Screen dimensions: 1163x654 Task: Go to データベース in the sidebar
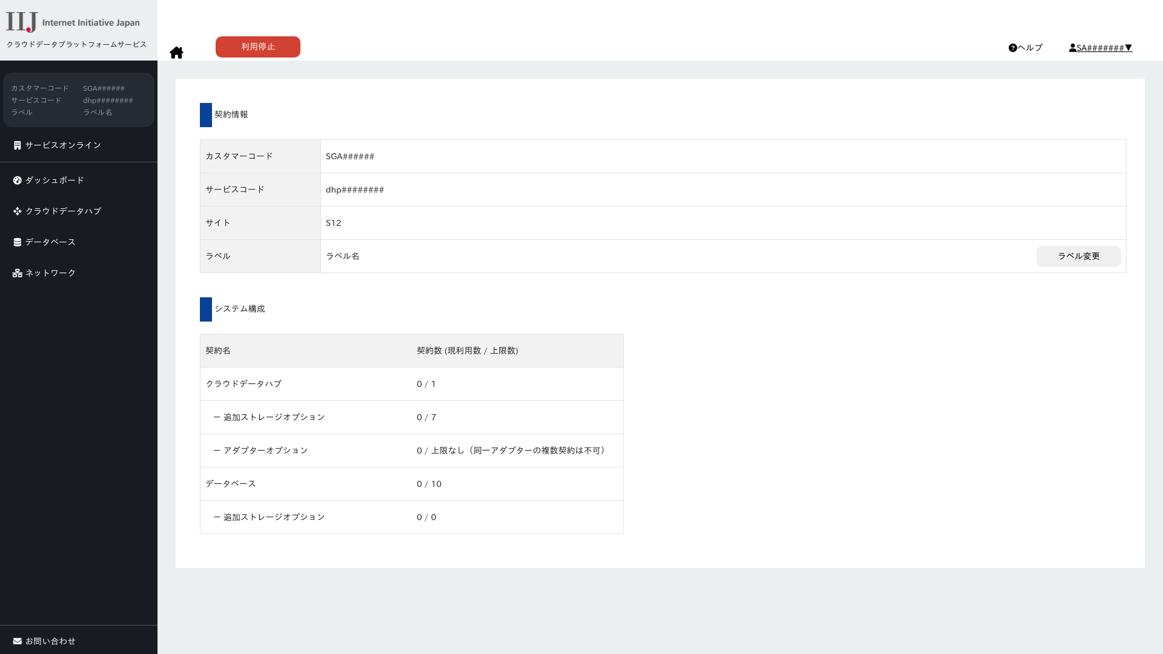tap(50, 242)
